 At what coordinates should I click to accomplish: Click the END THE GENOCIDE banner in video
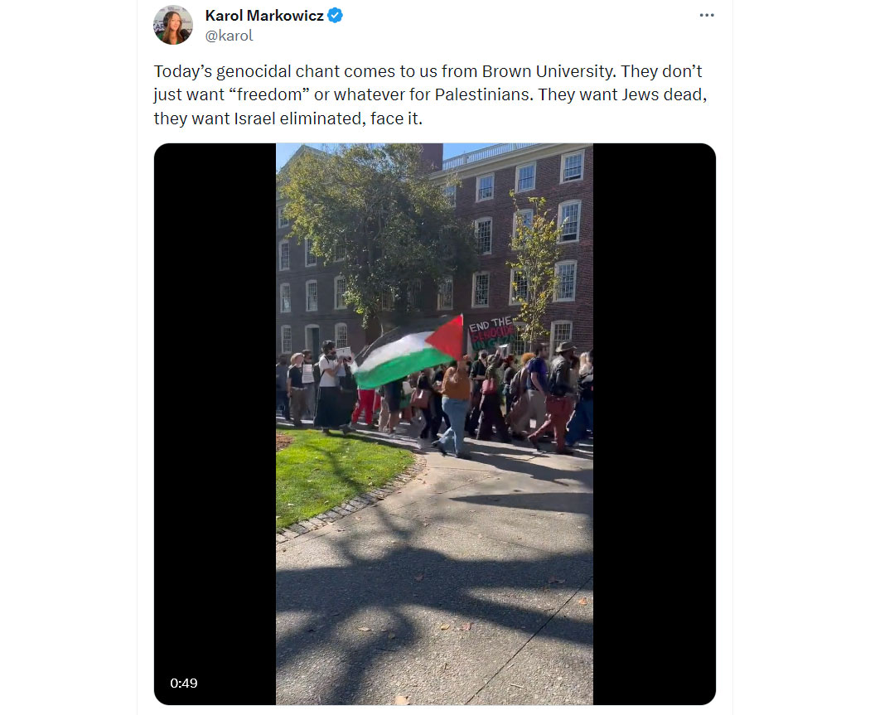pos(492,332)
